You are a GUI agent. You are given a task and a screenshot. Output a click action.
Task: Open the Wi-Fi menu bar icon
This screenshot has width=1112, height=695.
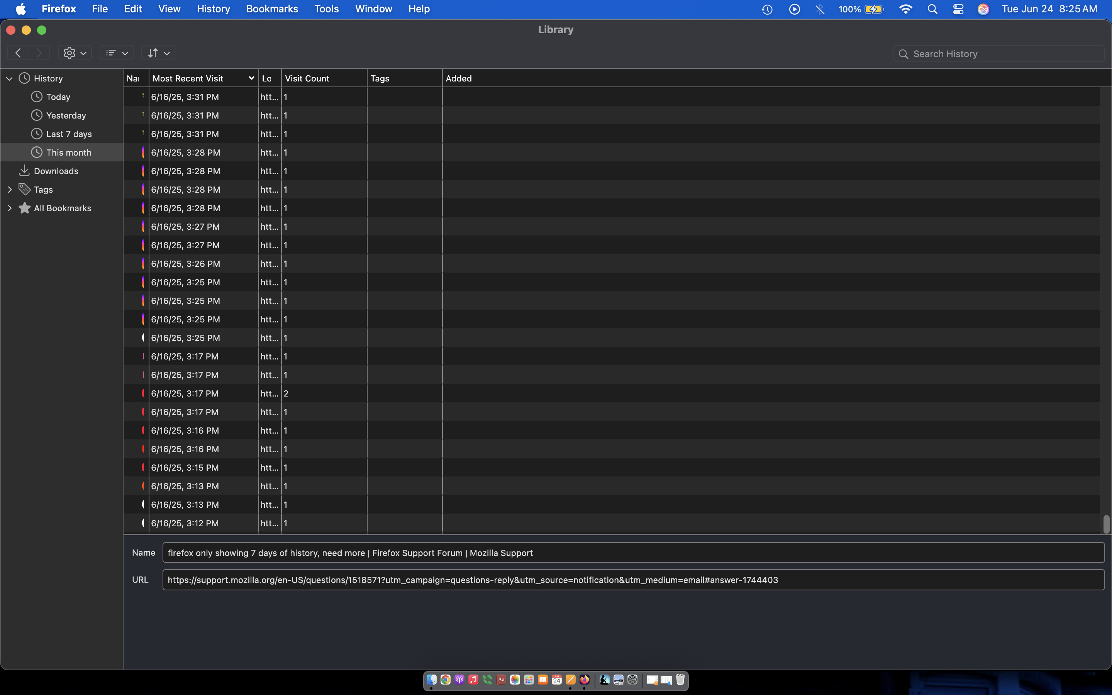pyautogui.click(x=905, y=9)
